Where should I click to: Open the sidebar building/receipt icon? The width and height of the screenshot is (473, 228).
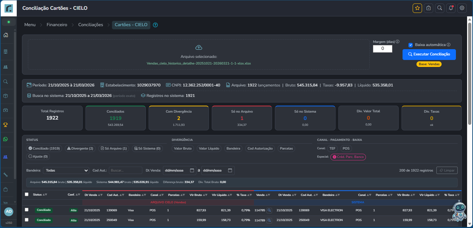point(6,52)
